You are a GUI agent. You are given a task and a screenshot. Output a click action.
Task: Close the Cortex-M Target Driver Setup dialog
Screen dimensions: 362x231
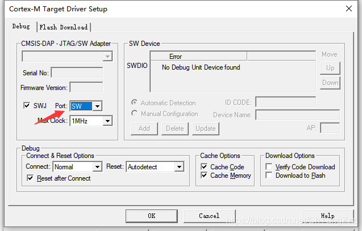pyautogui.click(x=349, y=8)
